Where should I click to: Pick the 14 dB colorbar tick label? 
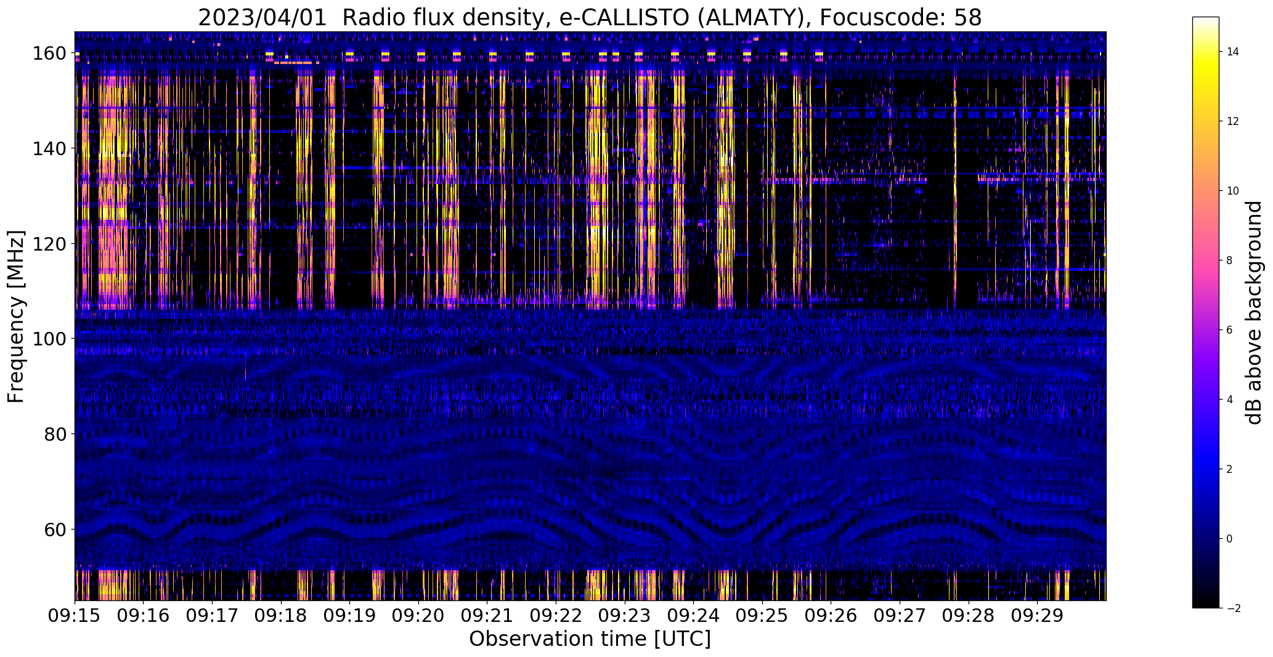click(x=1233, y=52)
